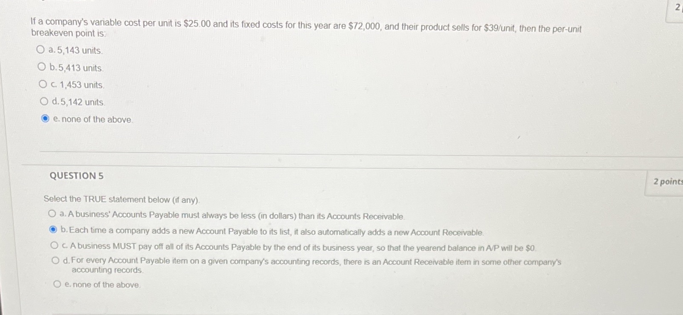Select option d about Account Receivable records
This screenshot has height=315, width=683.
pos(56,260)
